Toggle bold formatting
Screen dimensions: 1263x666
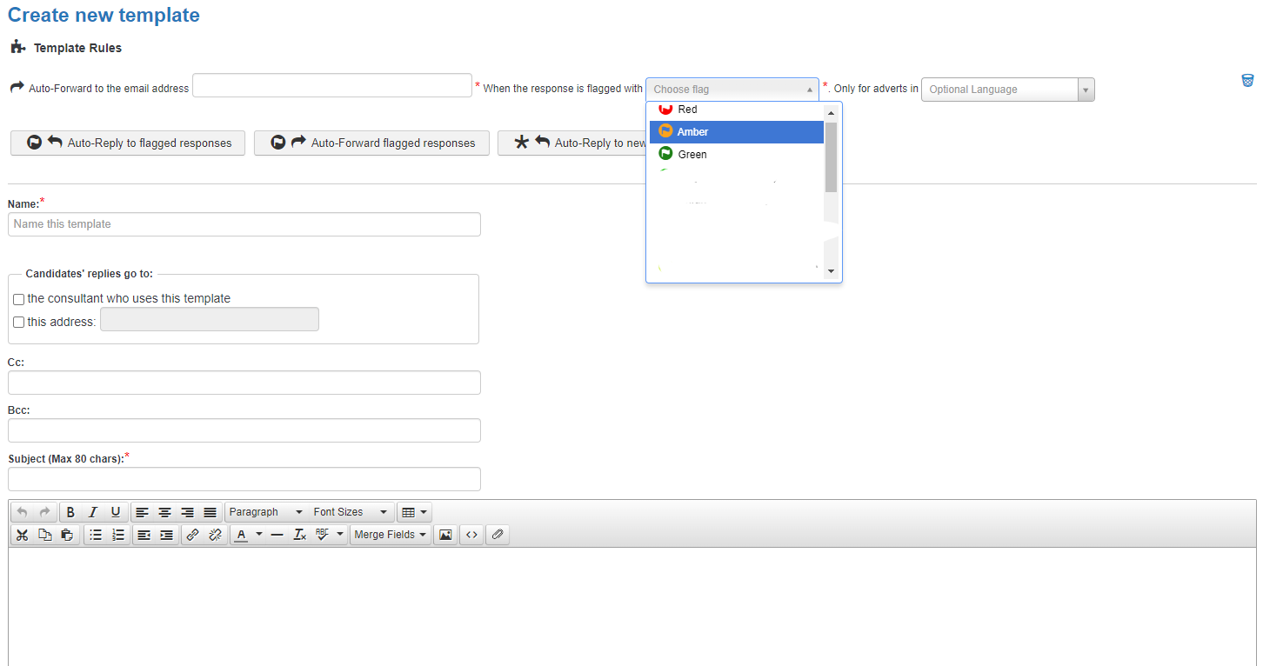click(70, 512)
